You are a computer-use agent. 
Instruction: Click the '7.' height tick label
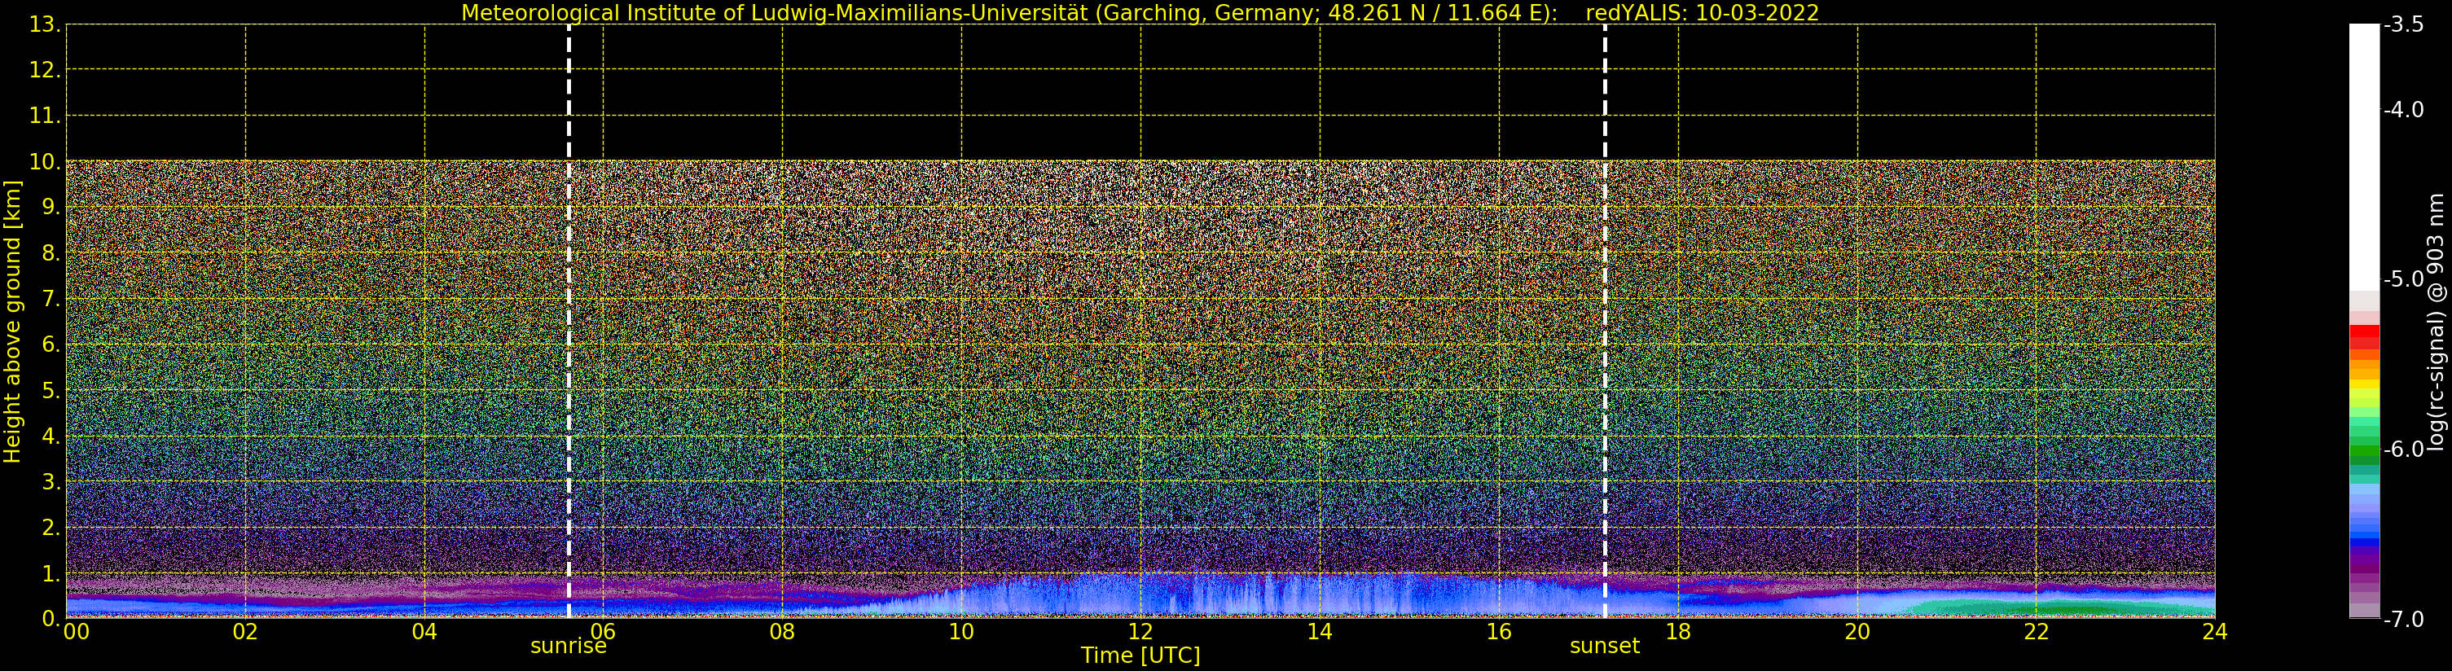(51, 299)
